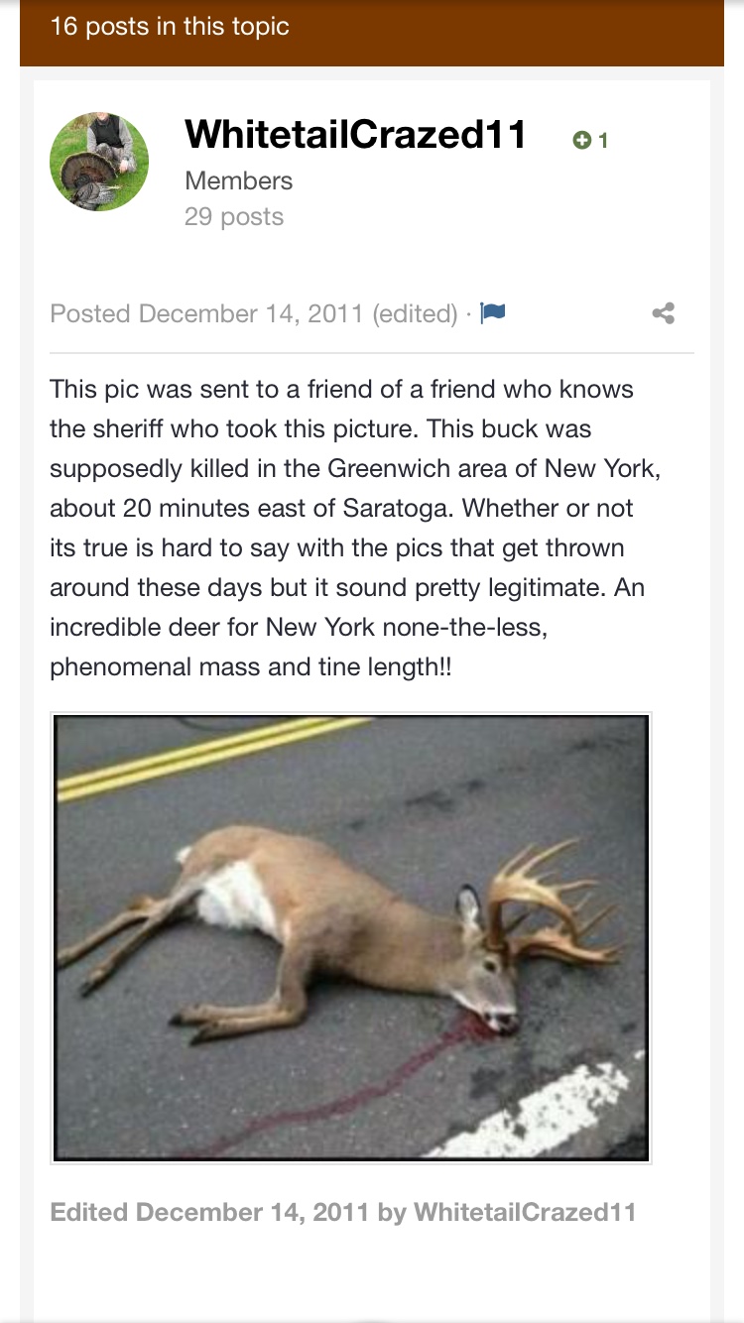
Task: Click the post body paragraph text
Action: click(355, 528)
